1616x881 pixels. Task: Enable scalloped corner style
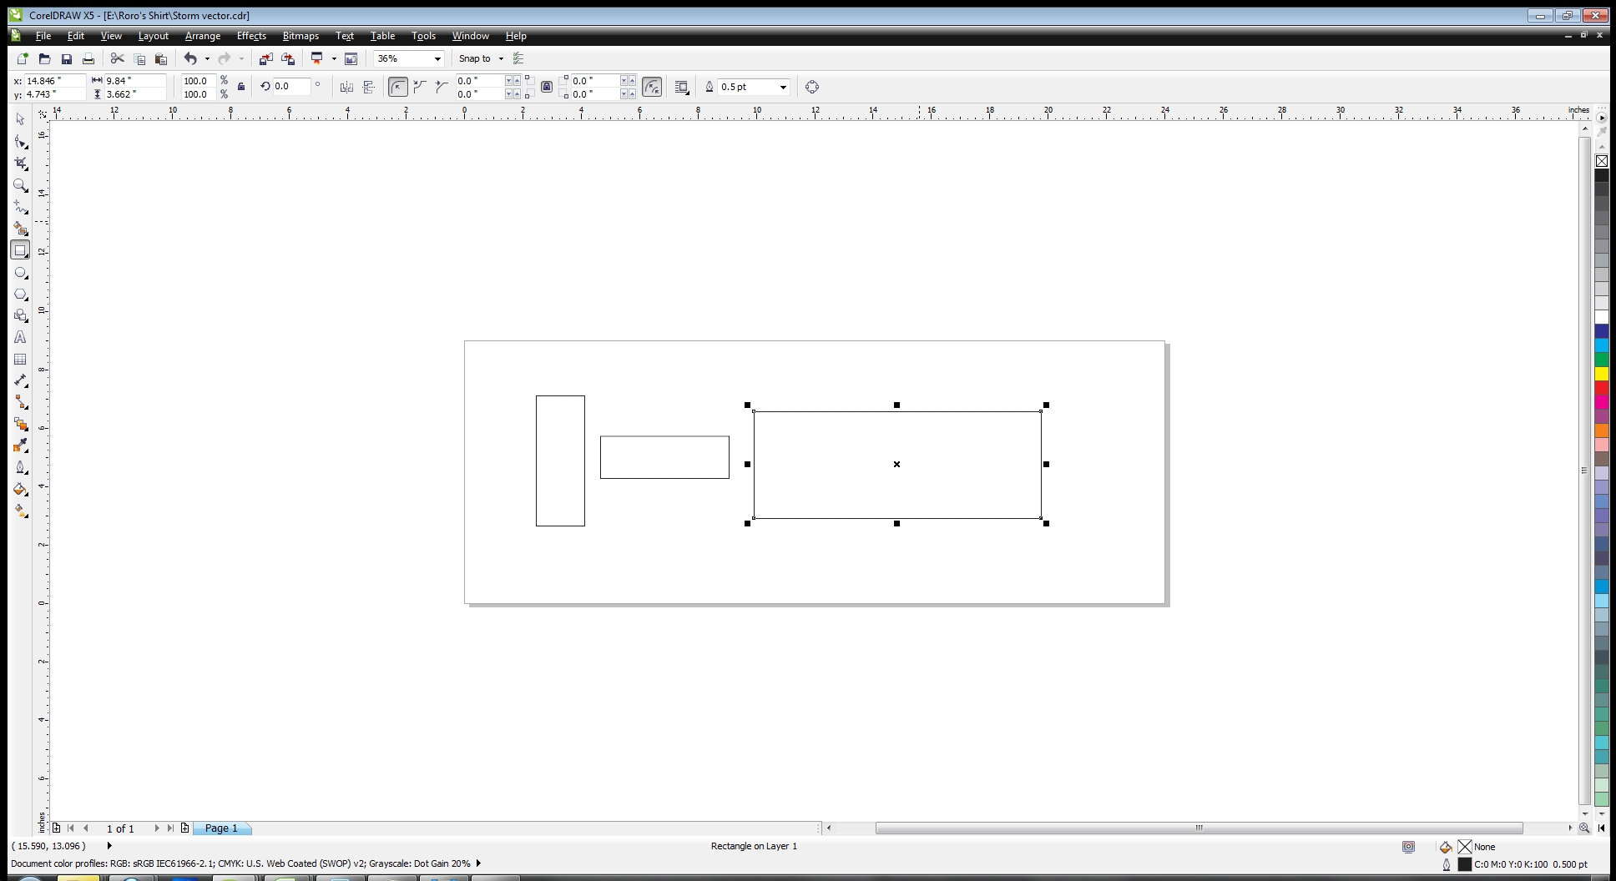click(420, 87)
